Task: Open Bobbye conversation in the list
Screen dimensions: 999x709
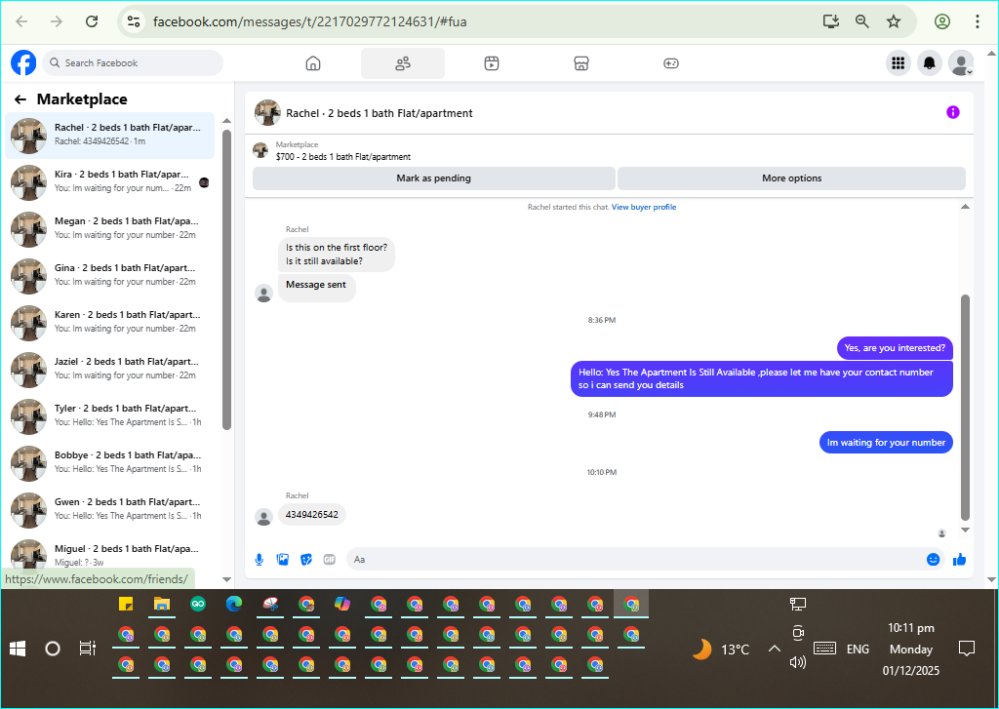Action: coord(109,463)
